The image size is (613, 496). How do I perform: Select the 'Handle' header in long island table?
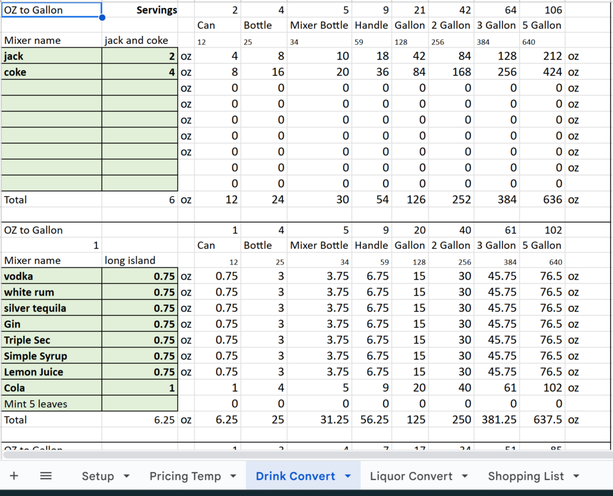pyautogui.click(x=371, y=246)
